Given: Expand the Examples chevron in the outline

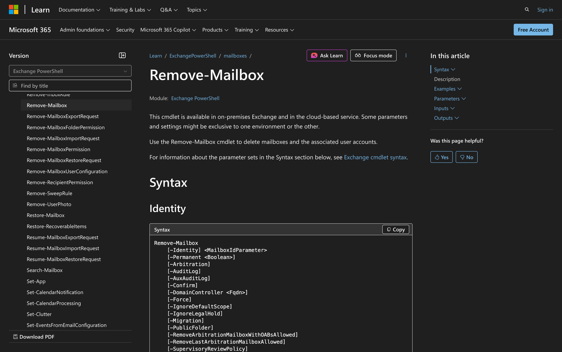Looking at the screenshot, I should [460, 89].
